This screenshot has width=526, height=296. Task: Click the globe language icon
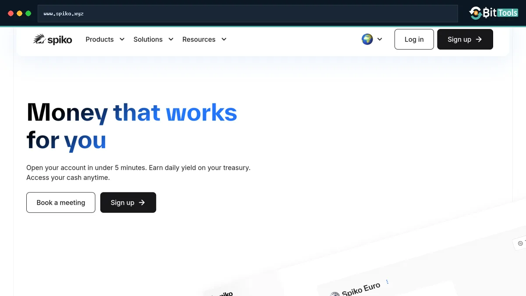pyautogui.click(x=367, y=39)
